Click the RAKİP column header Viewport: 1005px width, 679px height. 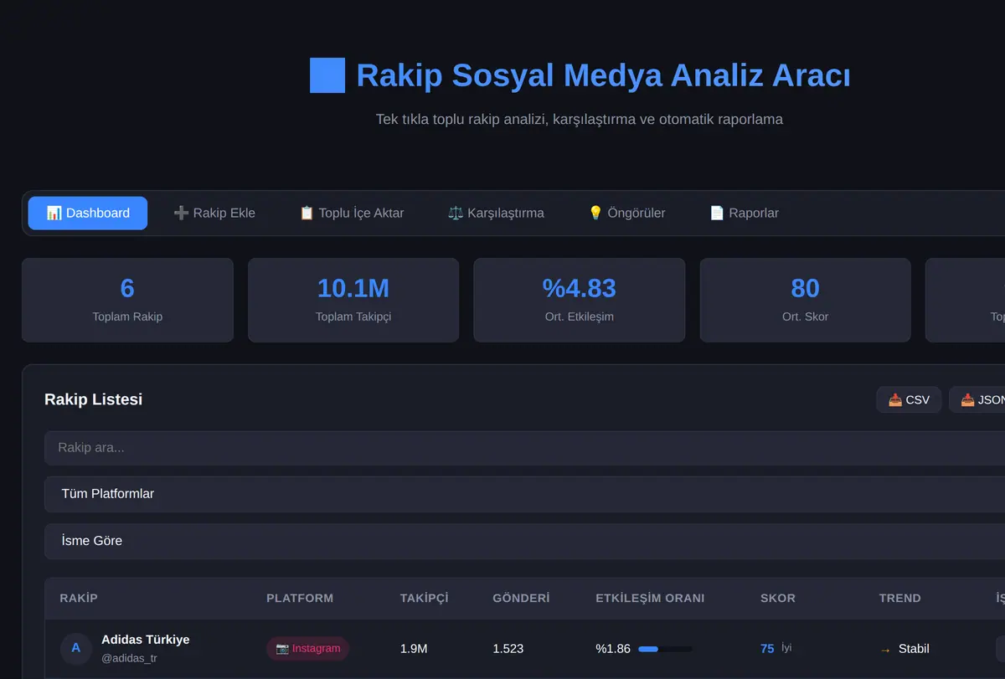pyautogui.click(x=79, y=598)
